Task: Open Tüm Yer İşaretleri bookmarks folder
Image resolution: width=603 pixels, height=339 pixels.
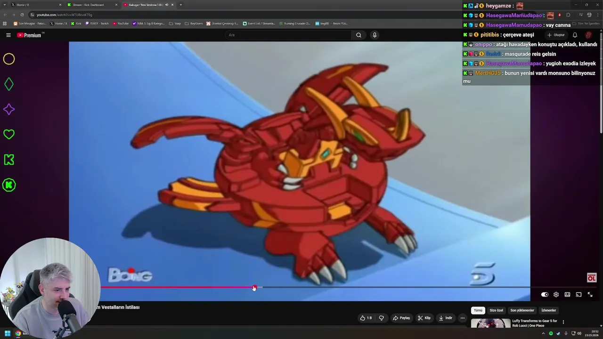Action: pyautogui.click(x=586, y=23)
